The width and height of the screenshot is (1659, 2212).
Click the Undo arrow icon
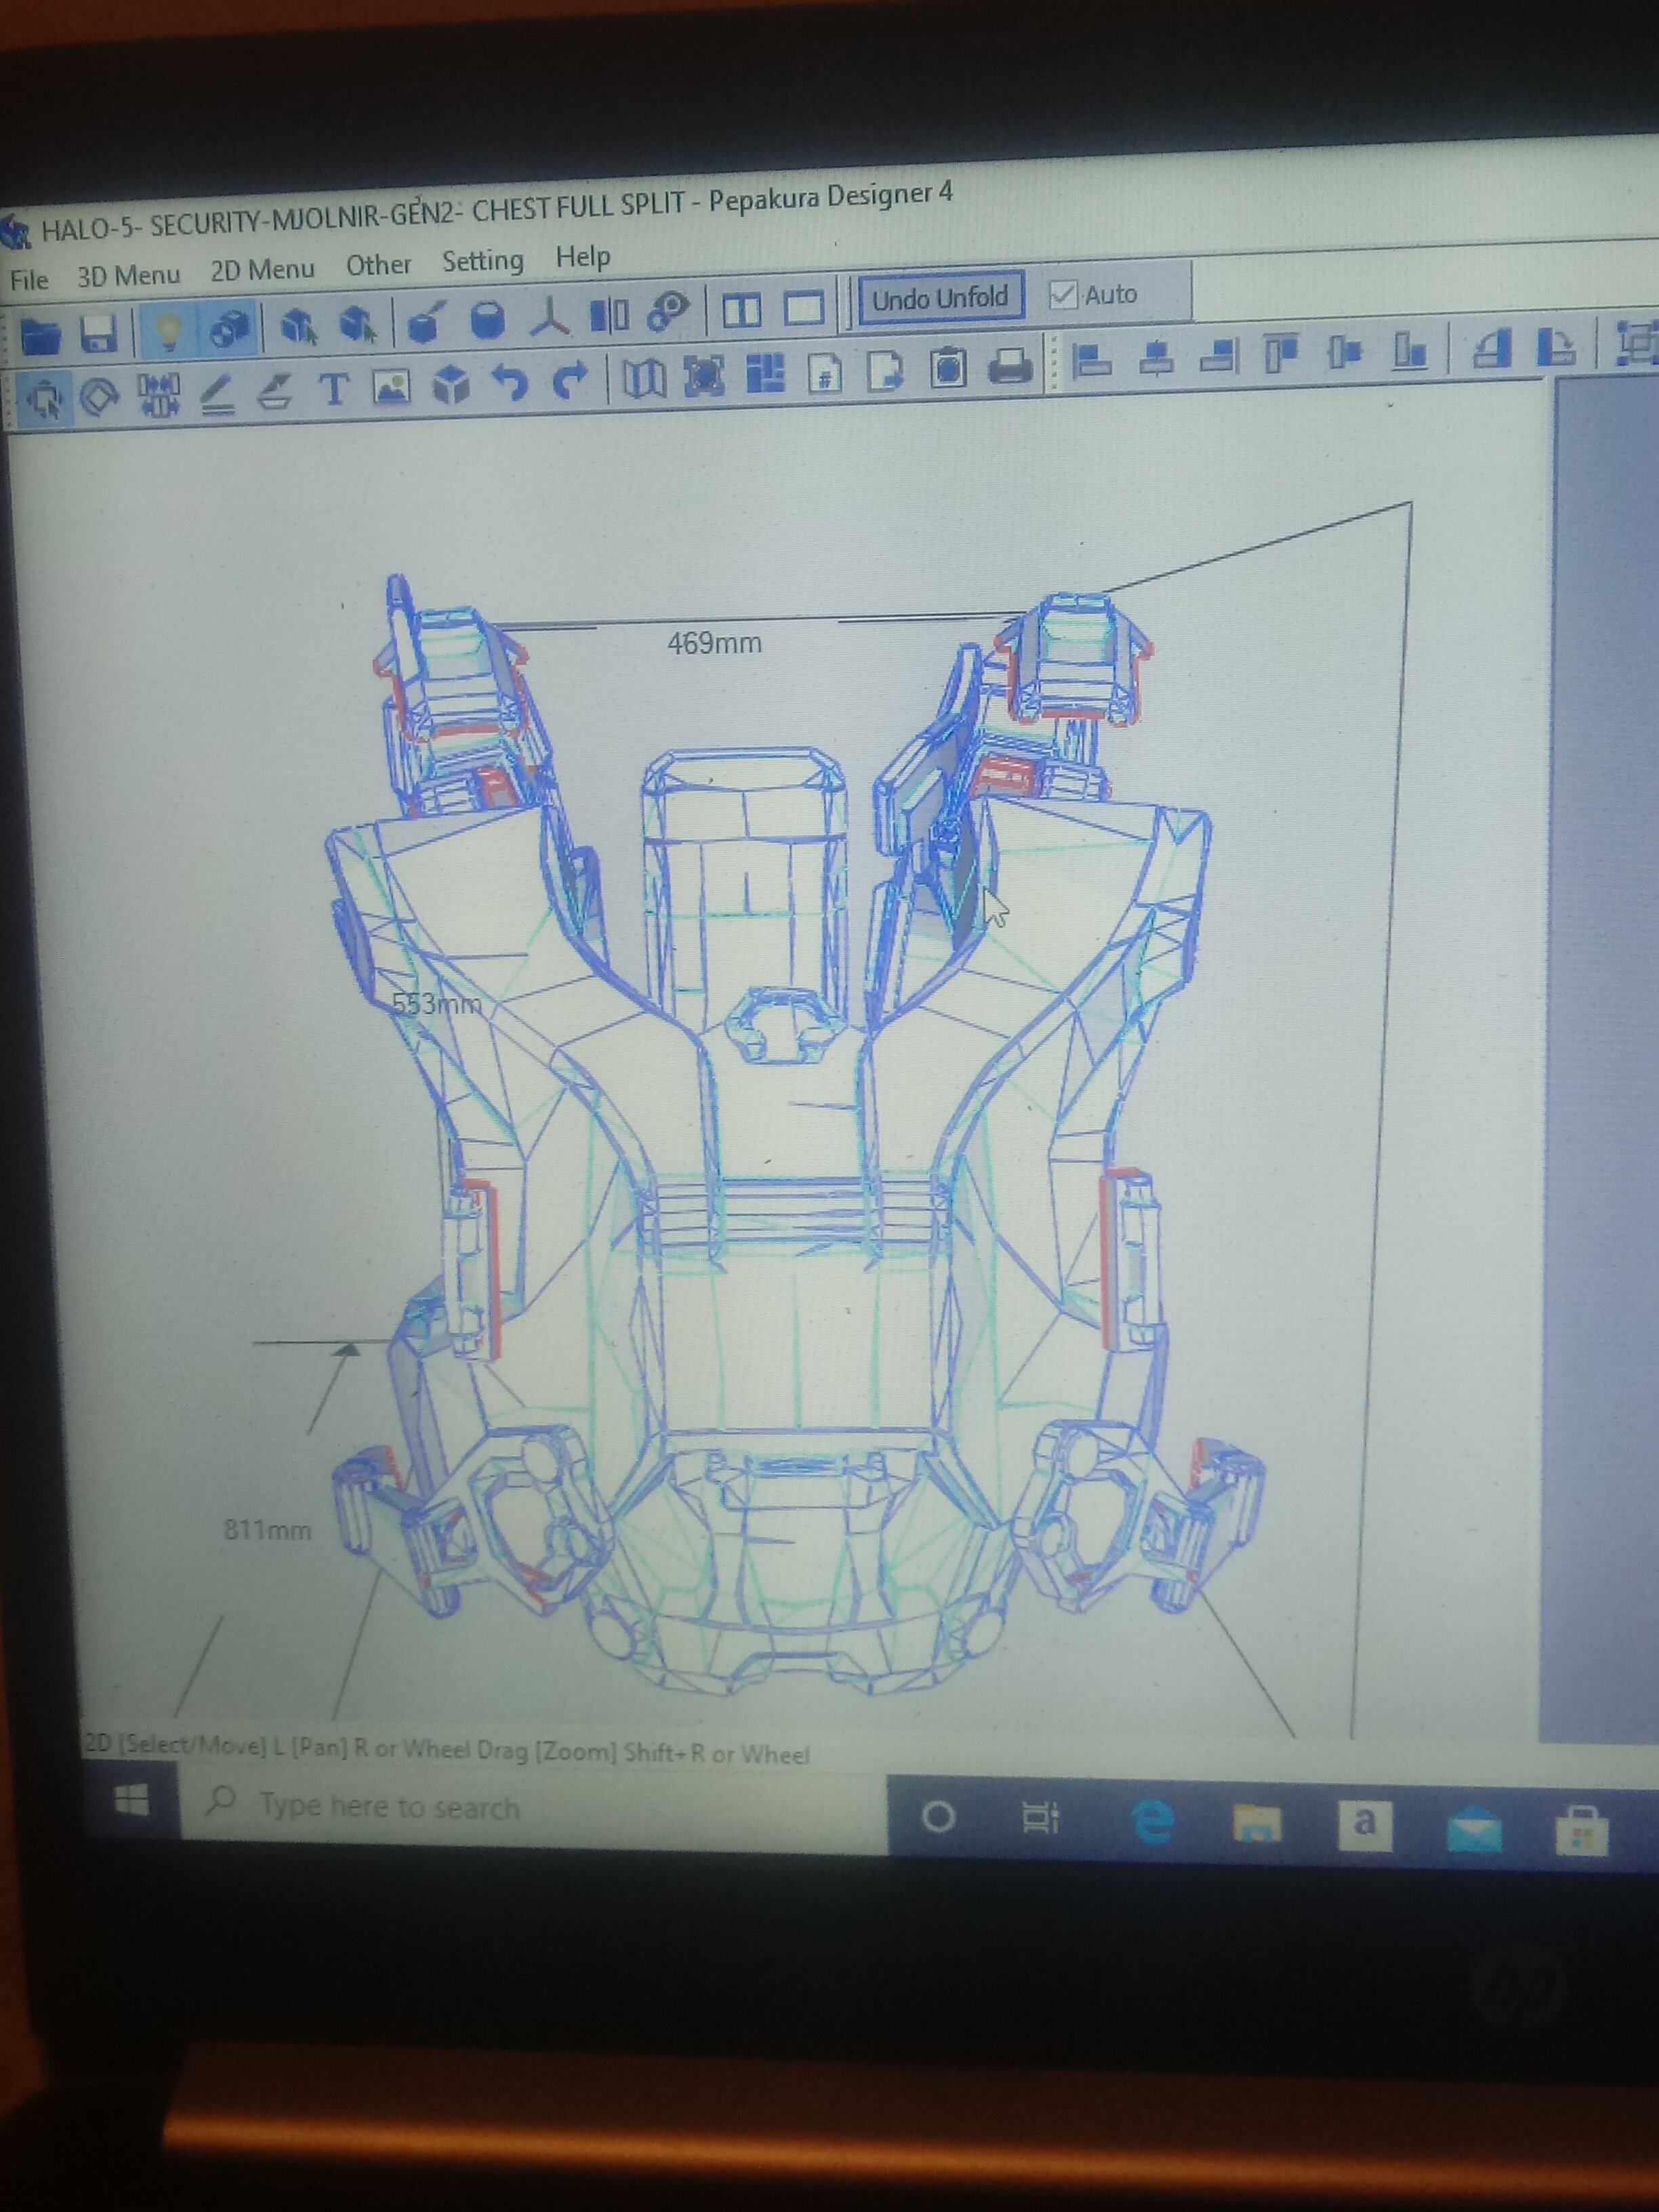tap(511, 383)
